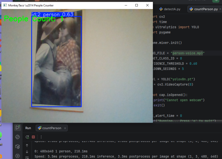Viewport: 222px width, 159px height.
Task: Select the countPerson run configuration tab
Action: [x=51, y=128]
